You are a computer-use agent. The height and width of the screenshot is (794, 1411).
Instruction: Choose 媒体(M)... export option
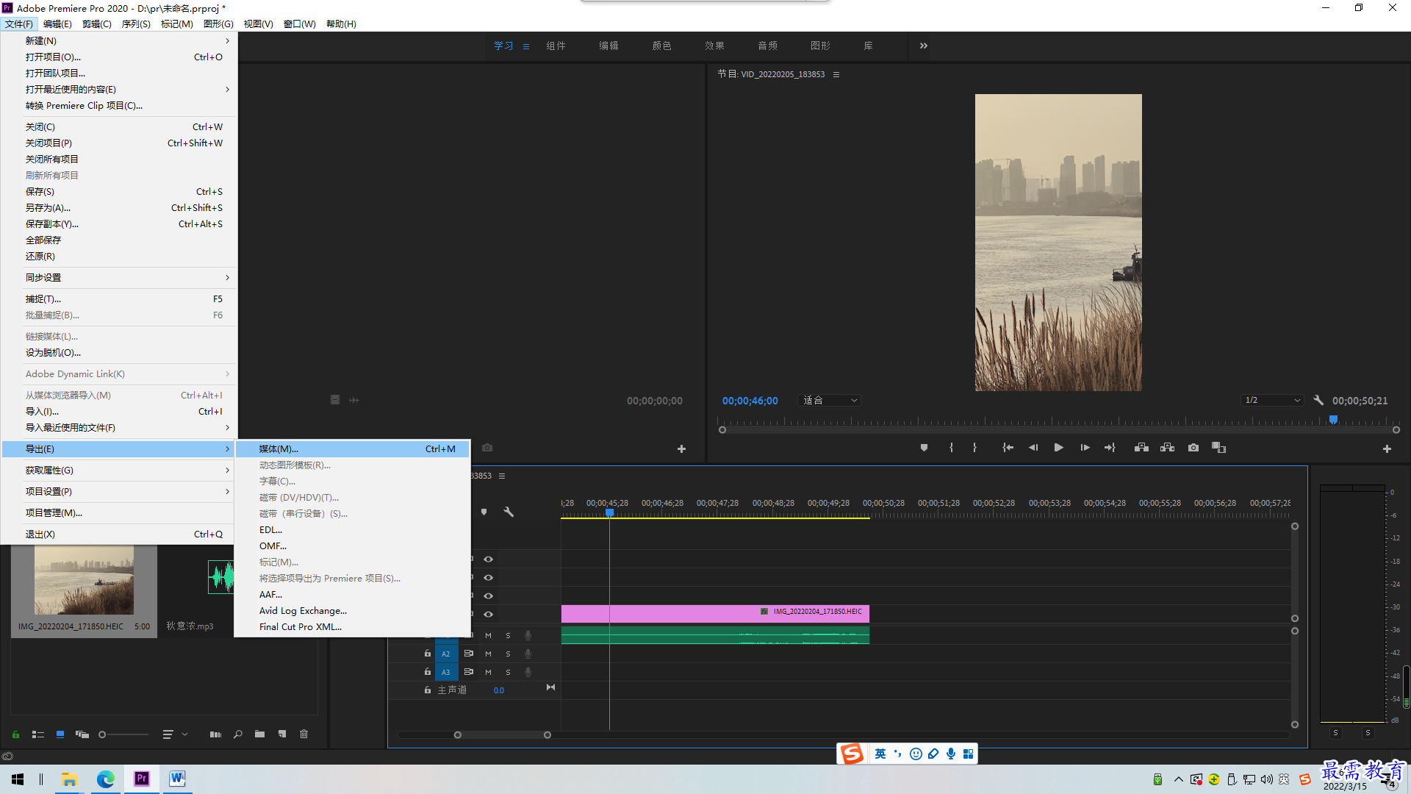pos(353,449)
